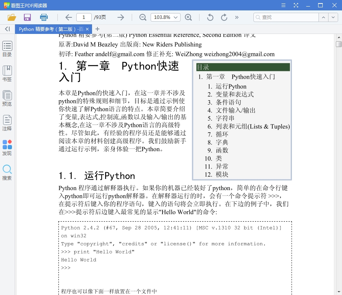This screenshot has height=295, width=342.
Task: Jump to 循环 in the contents box
Action: [222, 134]
